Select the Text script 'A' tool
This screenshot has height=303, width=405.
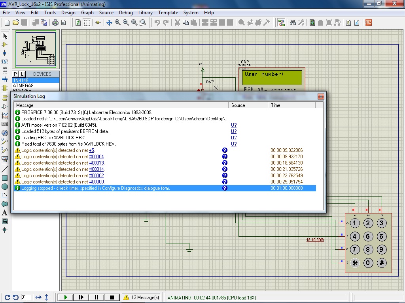(x=5, y=213)
